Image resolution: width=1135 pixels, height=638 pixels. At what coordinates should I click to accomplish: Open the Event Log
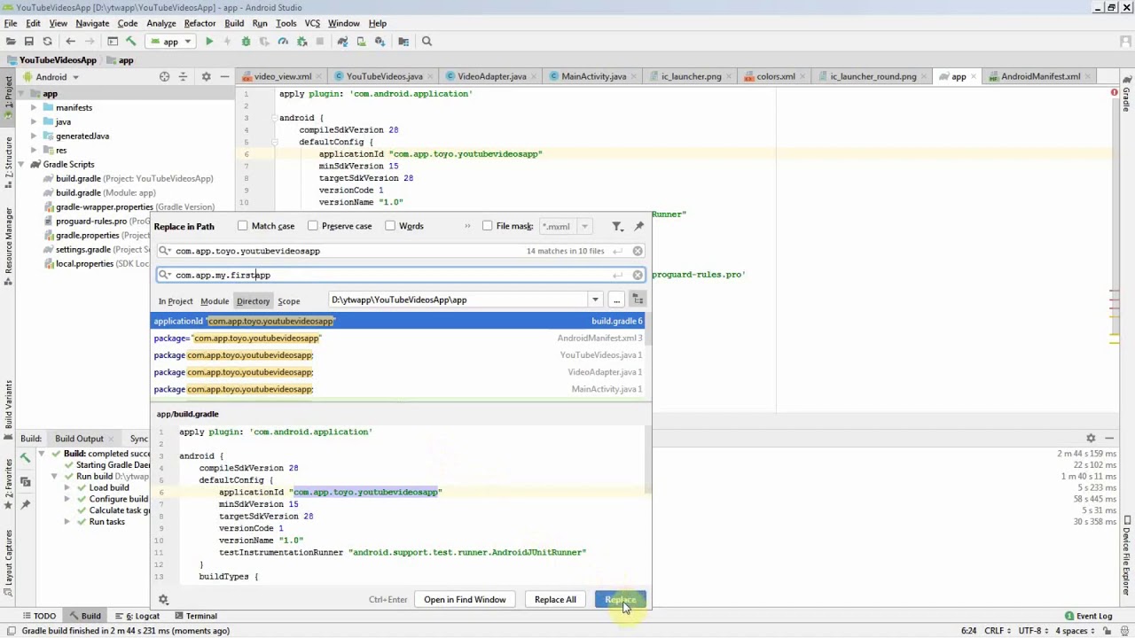[1088, 616]
